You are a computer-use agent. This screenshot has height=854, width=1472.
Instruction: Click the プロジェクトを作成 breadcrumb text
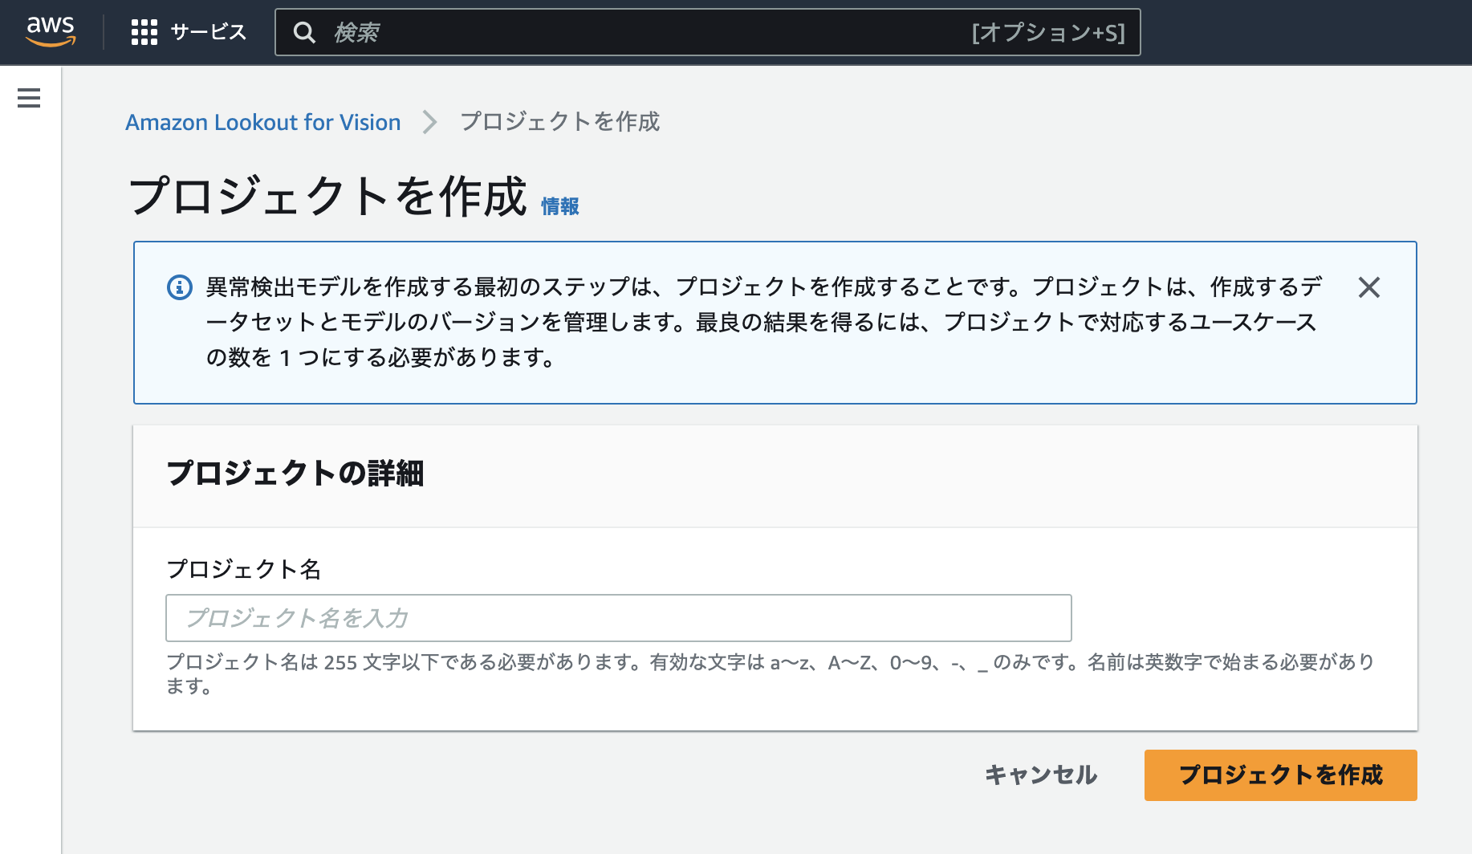(559, 122)
